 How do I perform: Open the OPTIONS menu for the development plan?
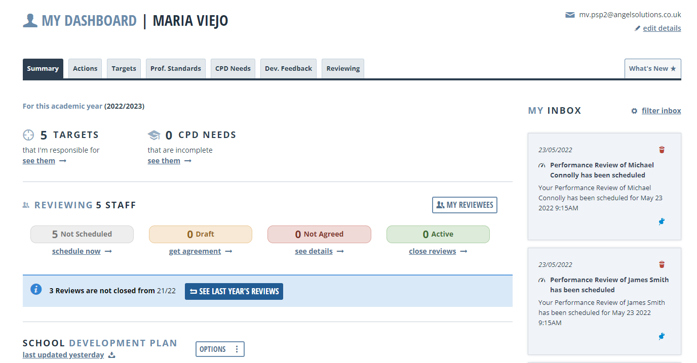(220, 349)
